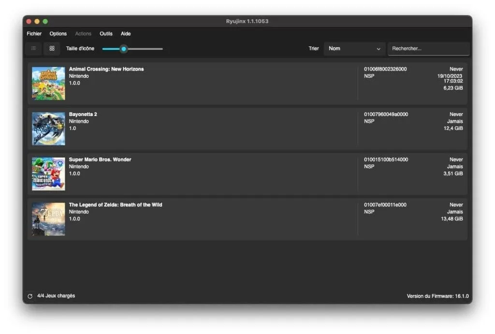The image size is (495, 334).
Task: Select The Legend of Zelda title text
Action: (x=116, y=205)
